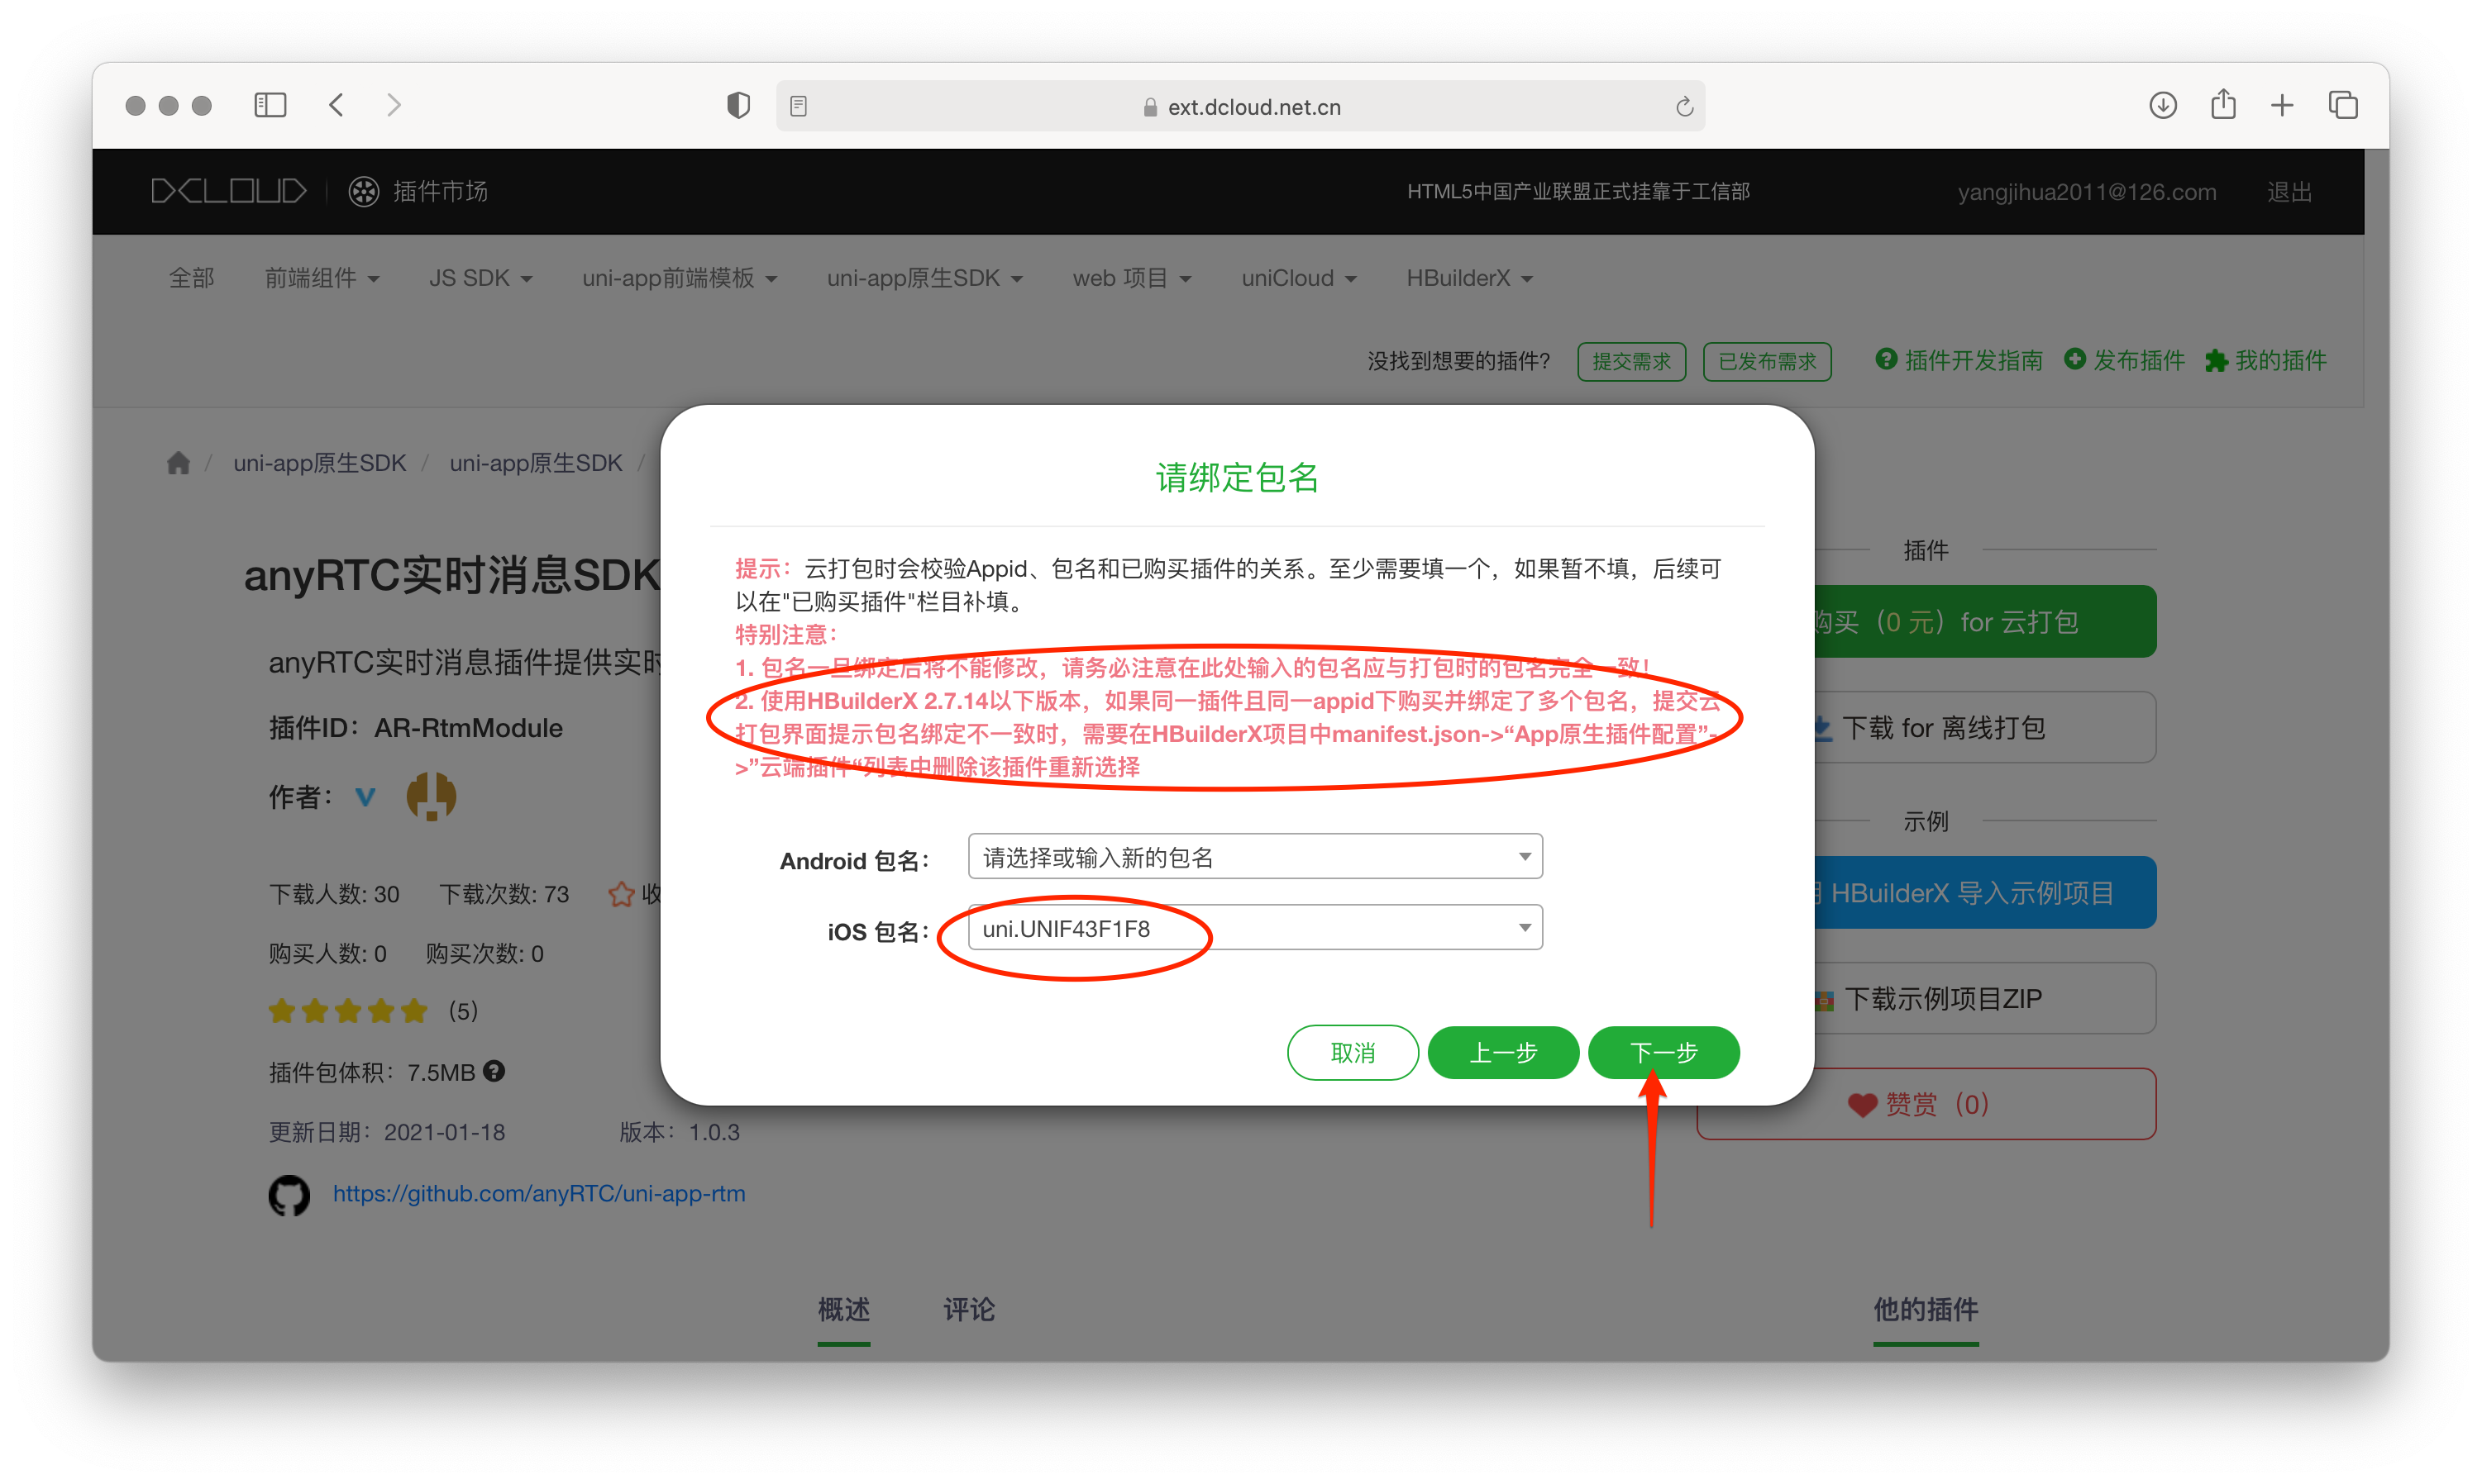Open the 他的插件 tab
This screenshot has width=2482, height=1484.
[1925, 1309]
